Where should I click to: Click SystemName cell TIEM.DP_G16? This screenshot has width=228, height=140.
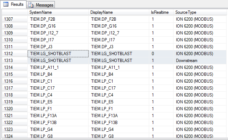pos(58,26)
